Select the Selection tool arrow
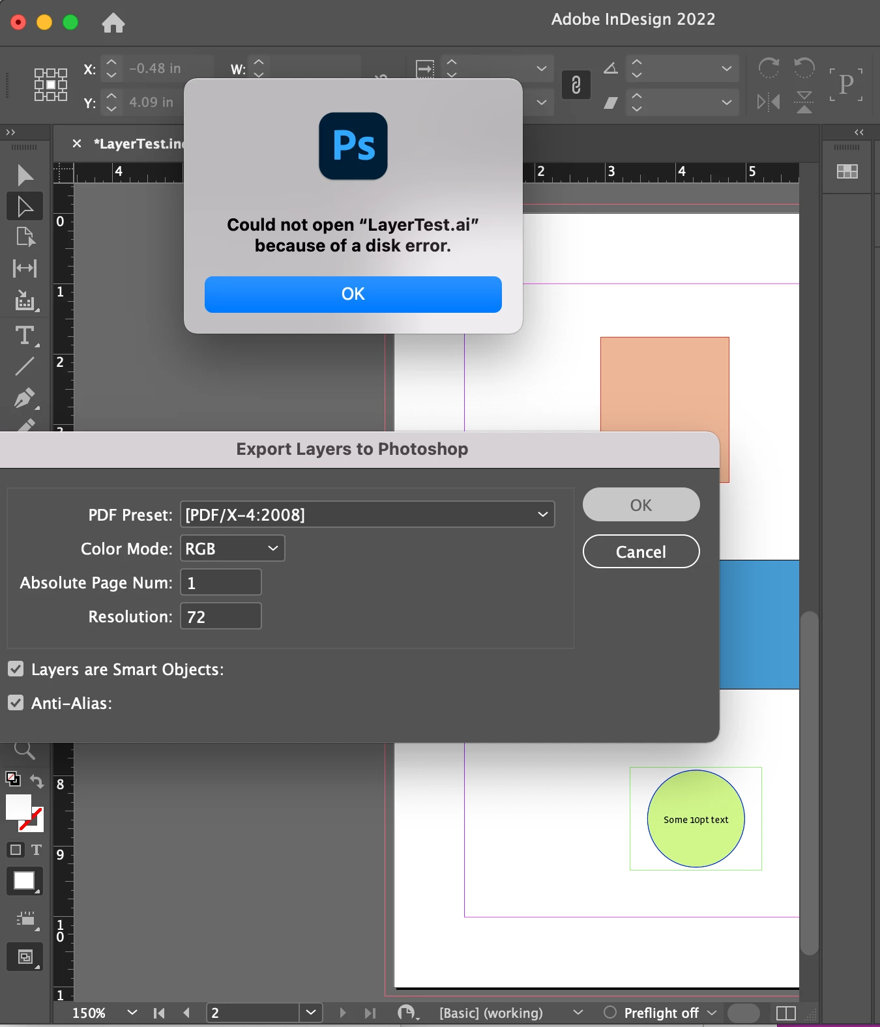Image resolution: width=880 pixels, height=1027 pixels. [x=25, y=175]
